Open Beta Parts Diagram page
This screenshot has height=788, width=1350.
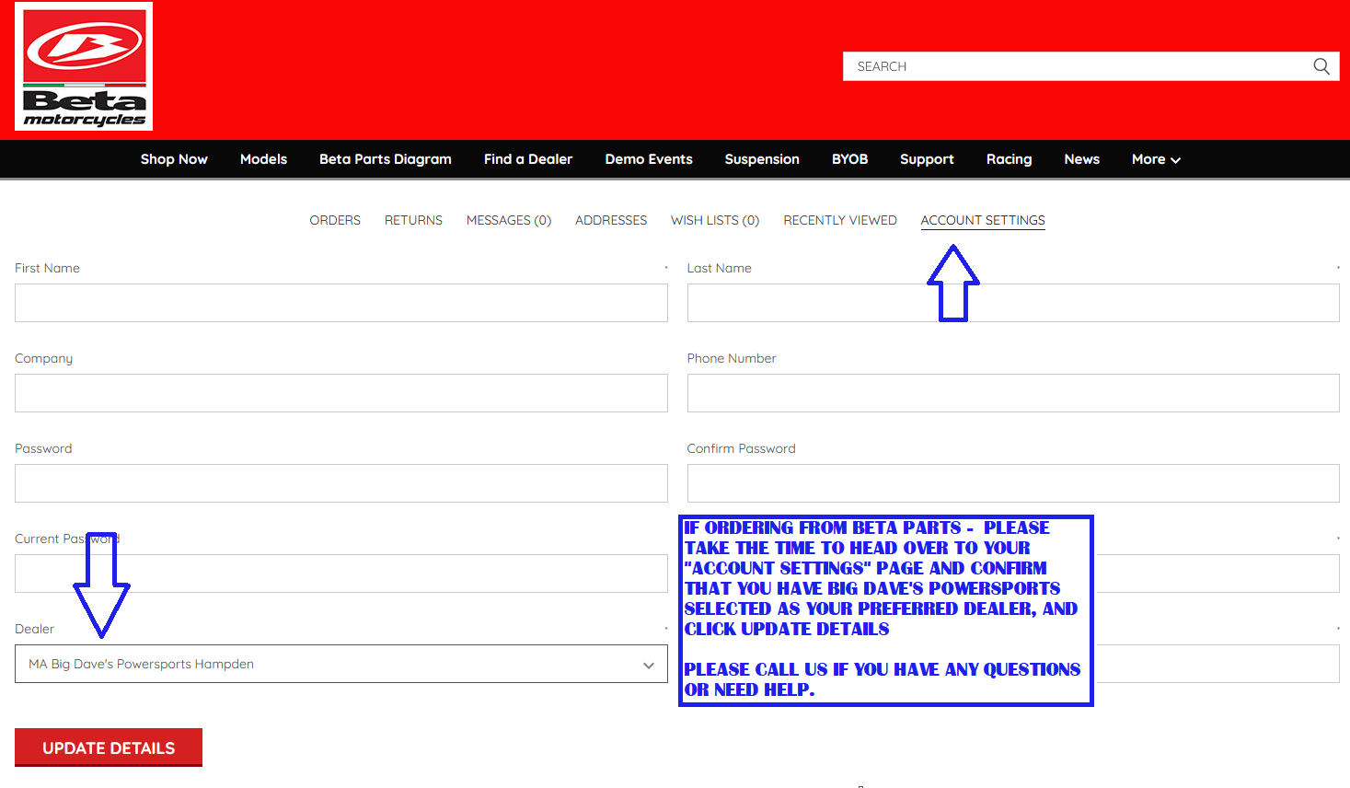click(386, 159)
